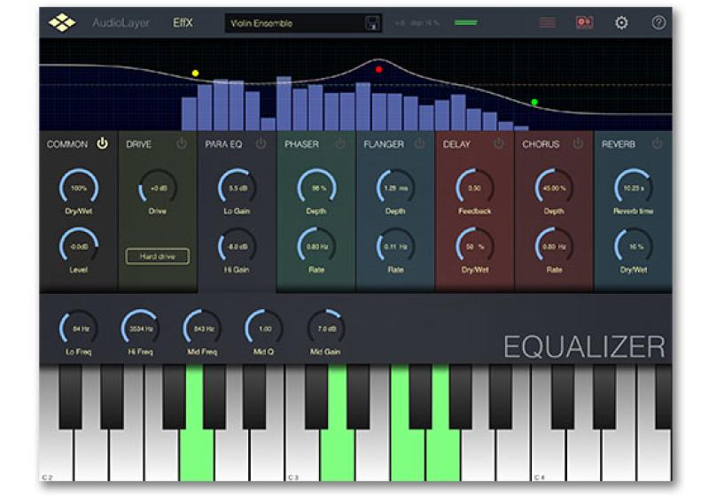Open the settings gear icon
This screenshot has height=496, width=709.
pyautogui.click(x=622, y=23)
